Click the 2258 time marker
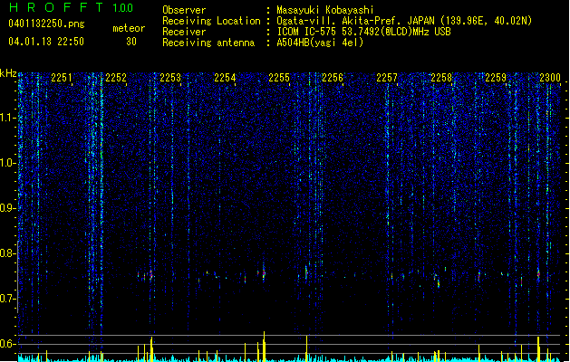The width and height of the screenshot is (570, 362). click(441, 78)
